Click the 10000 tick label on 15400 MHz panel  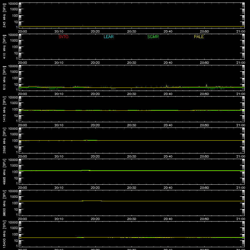click(x=13, y=222)
